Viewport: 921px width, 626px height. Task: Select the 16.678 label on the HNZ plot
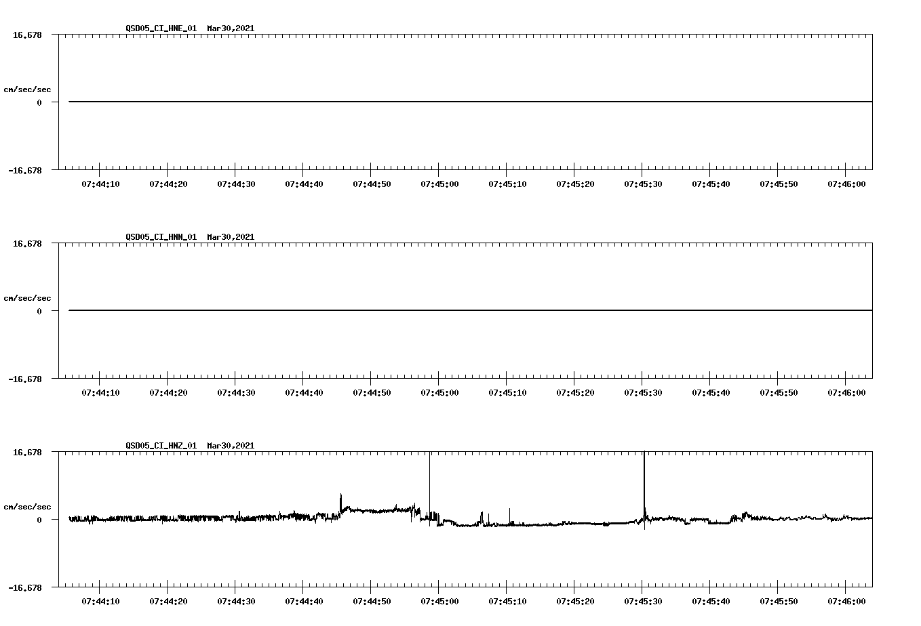(27, 451)
